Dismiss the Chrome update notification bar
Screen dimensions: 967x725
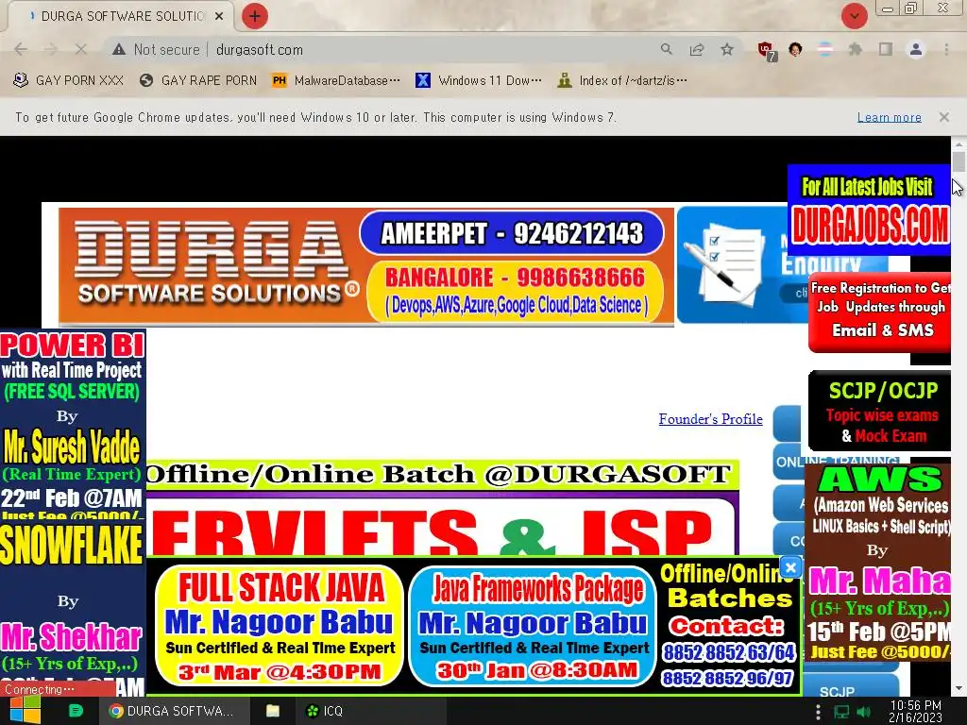point(944,117)
